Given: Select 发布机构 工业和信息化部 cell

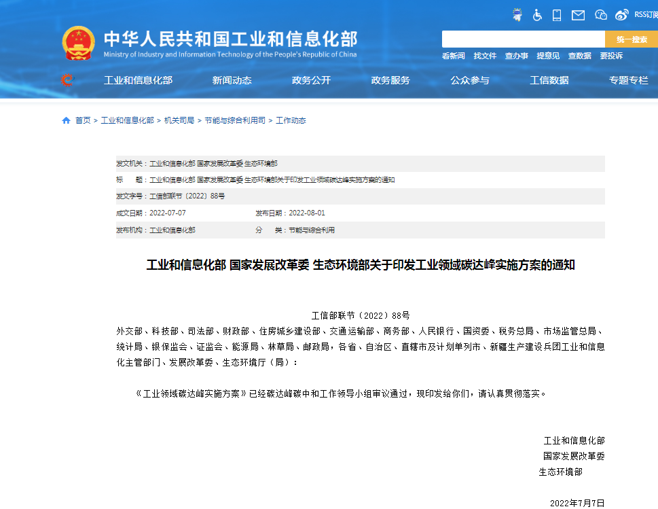Looking at the screenshot, I should tap(156, 230).
